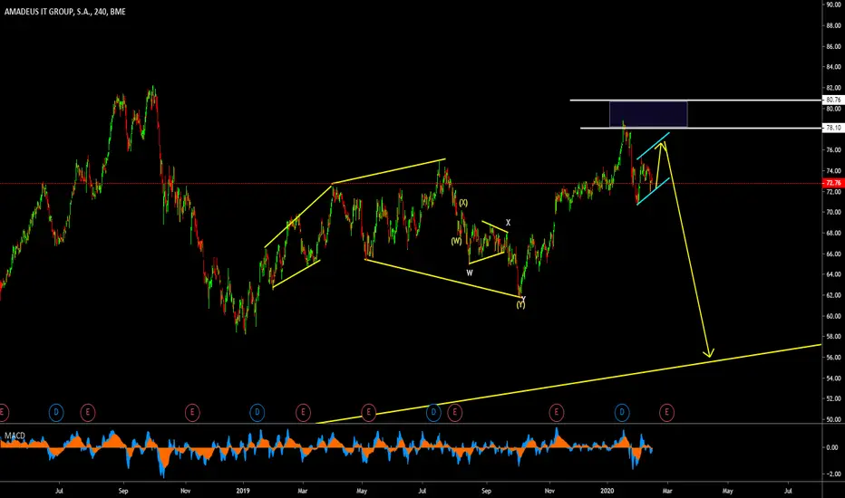Select the white horizontal line at 78.10
The width and height of the screenshot is (845, 498).
701,129
